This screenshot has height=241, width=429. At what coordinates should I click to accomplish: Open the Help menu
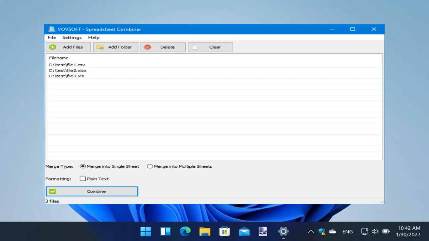point(94,37)
